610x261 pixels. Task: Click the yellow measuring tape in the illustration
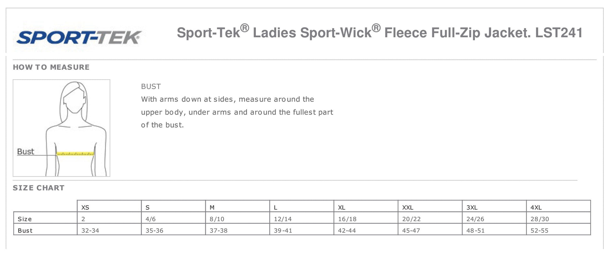coord(75,154)
